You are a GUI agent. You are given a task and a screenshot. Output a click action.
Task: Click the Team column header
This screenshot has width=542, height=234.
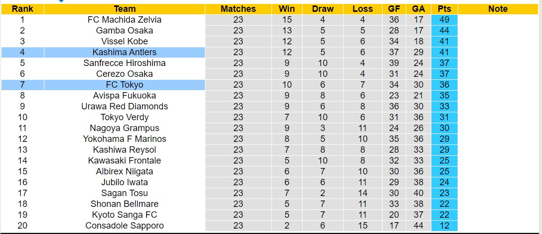pos(124,9)
